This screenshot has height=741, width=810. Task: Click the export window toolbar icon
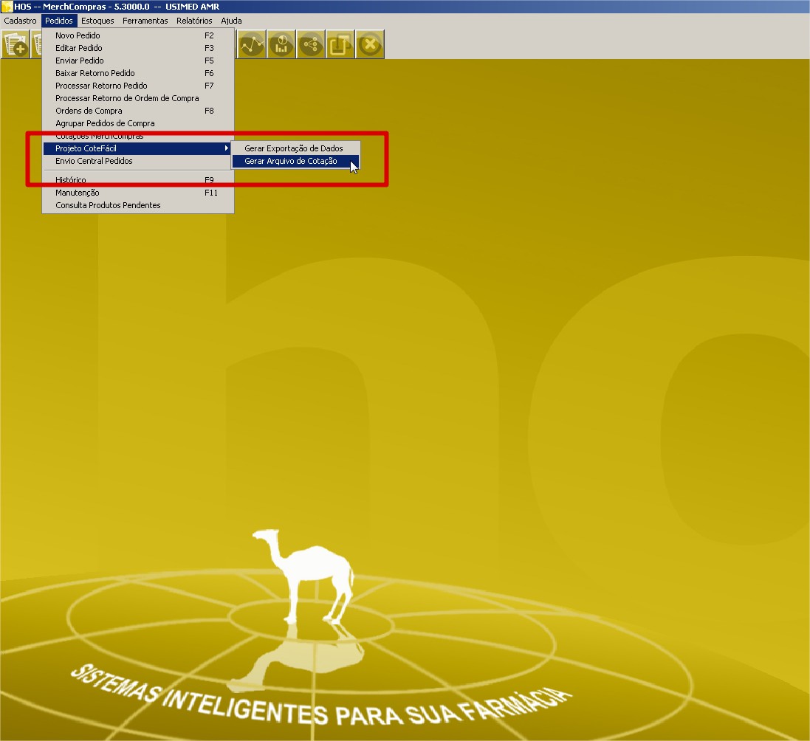coord(340,45)
